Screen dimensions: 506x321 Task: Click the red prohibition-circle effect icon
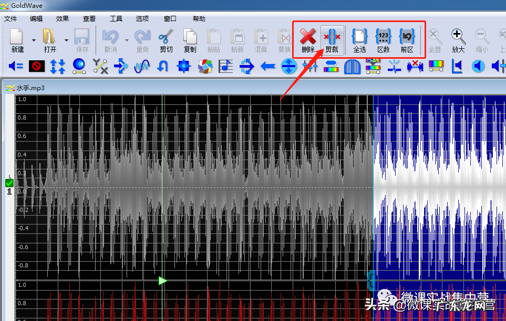coord(37,66)
